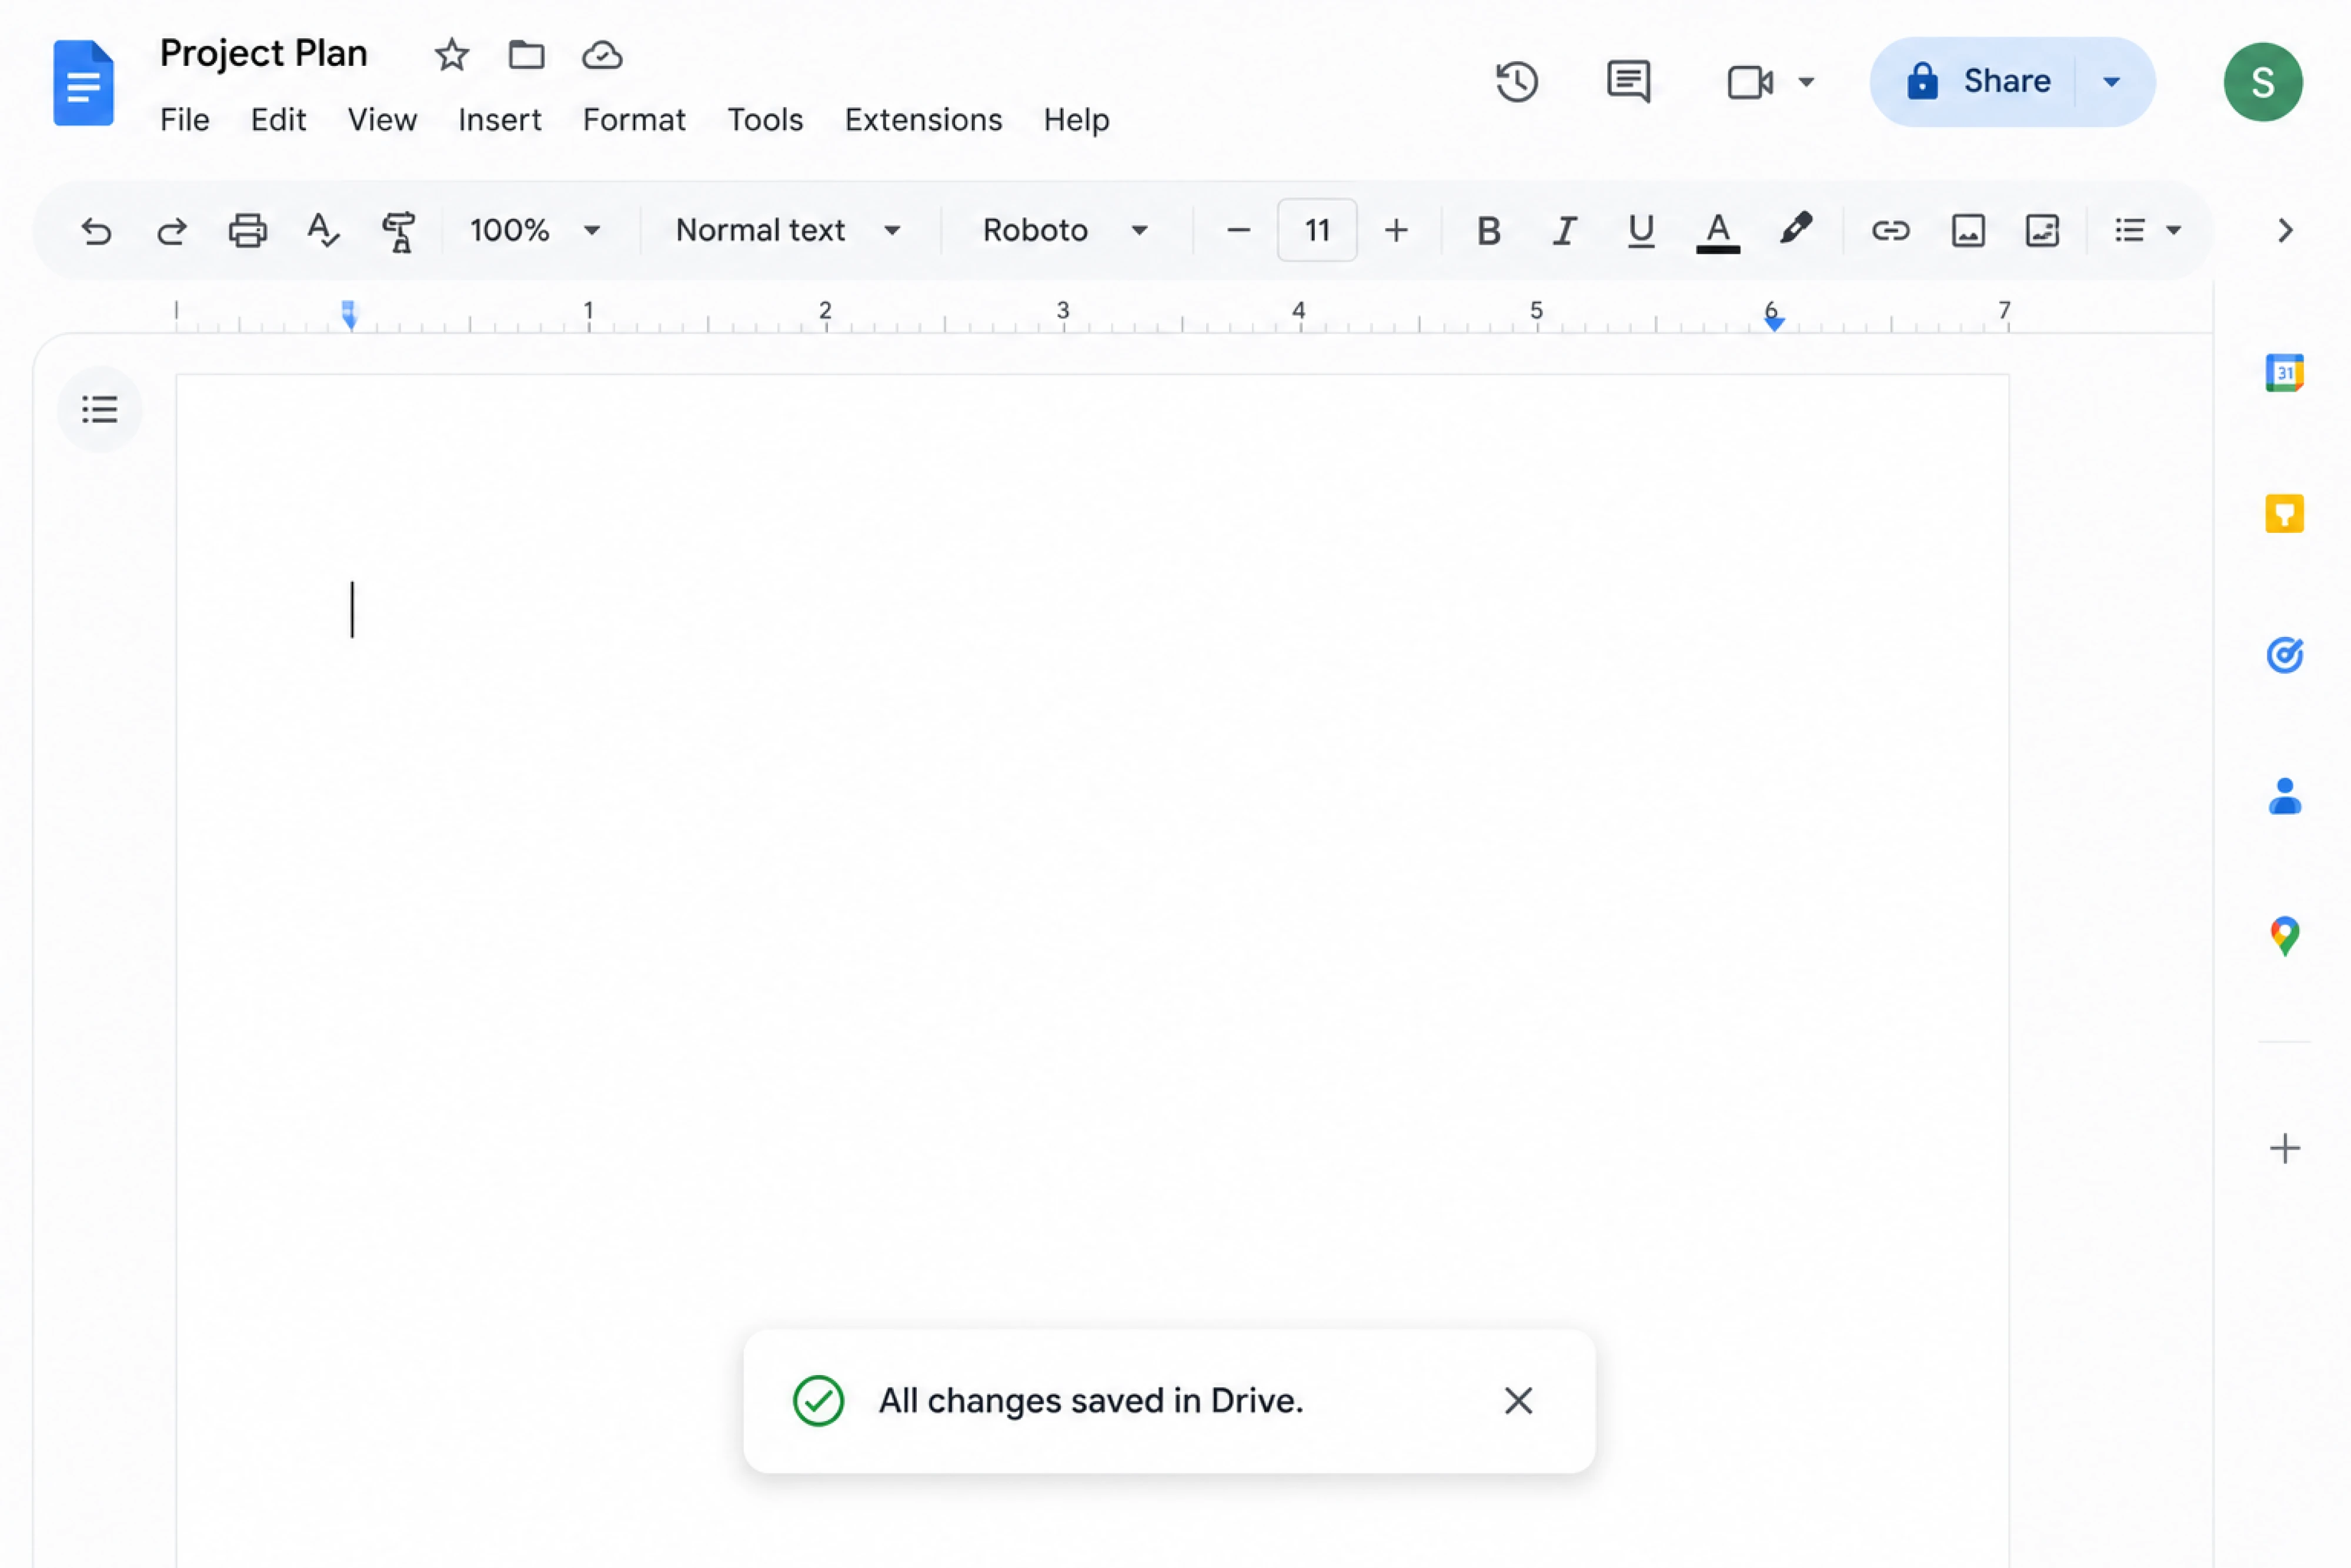Image resolution: width=2351 pixels, height=1568 pixels.
Task: Click the undo arrow
Action: pyautogui.click(x=96, y=231)
